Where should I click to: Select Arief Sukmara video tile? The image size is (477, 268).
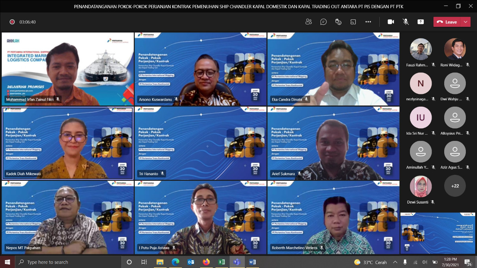click(333, 143)
